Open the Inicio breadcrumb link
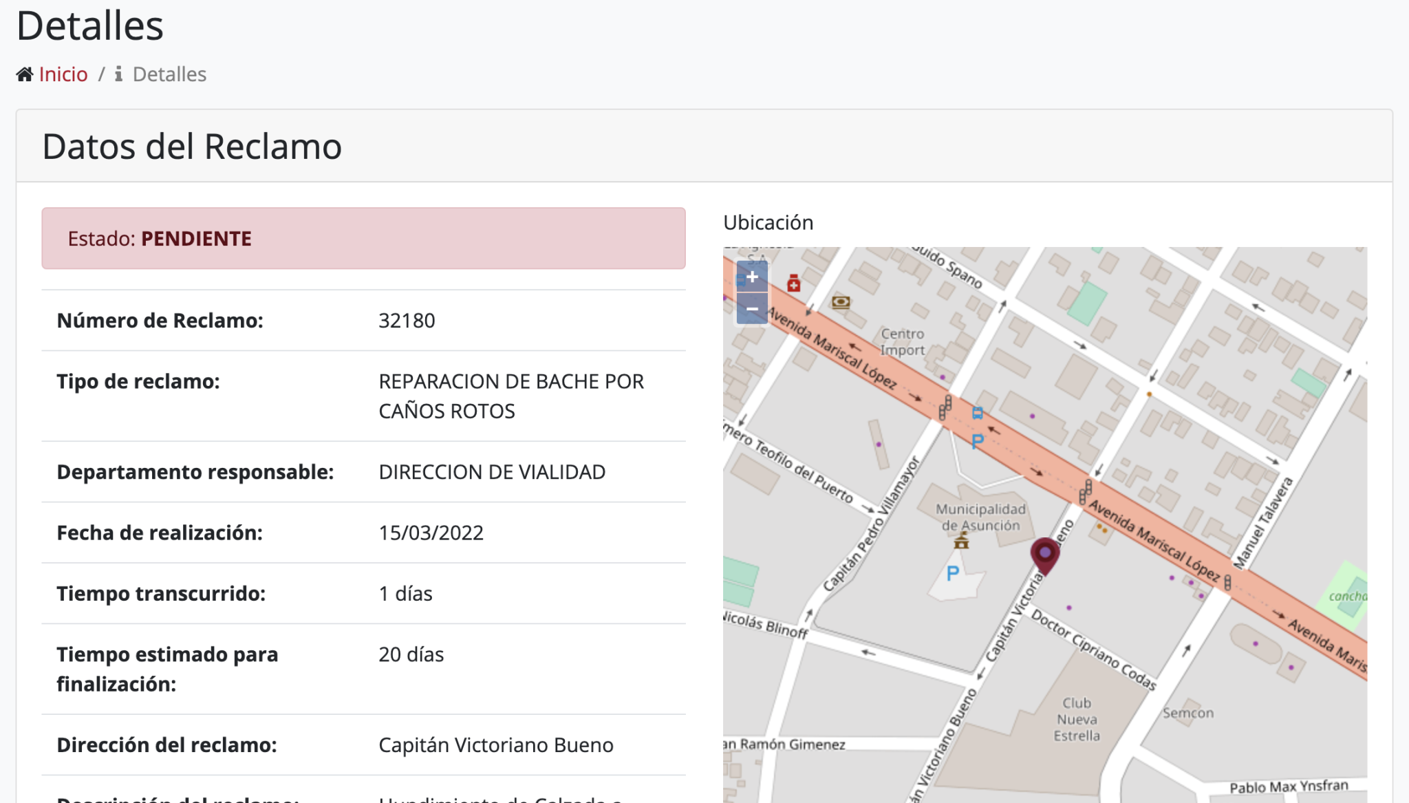The height and width of the screenshot is (803, 1409). point(63,74)
